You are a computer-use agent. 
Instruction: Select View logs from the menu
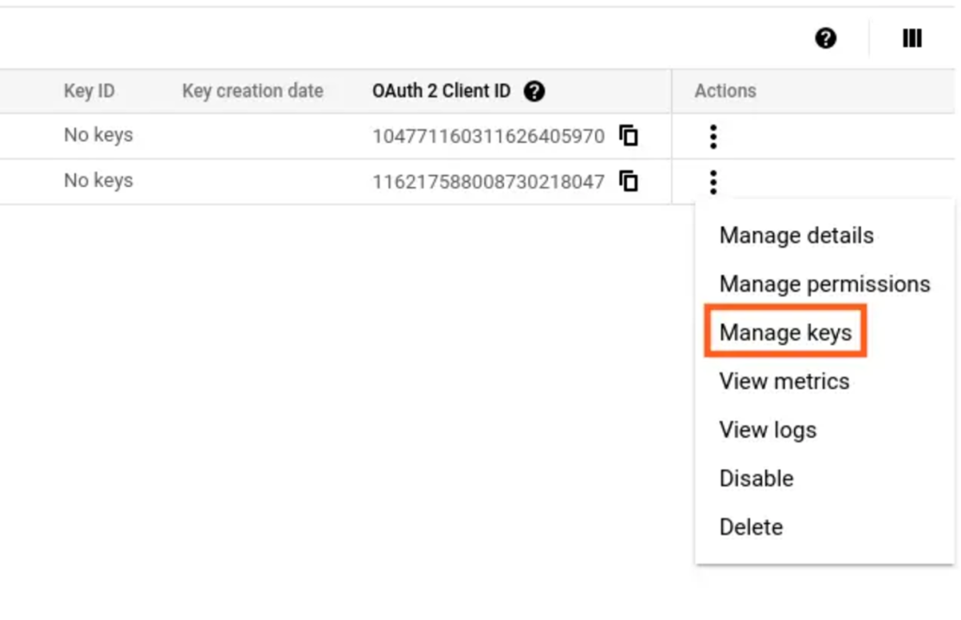[767, 429]
